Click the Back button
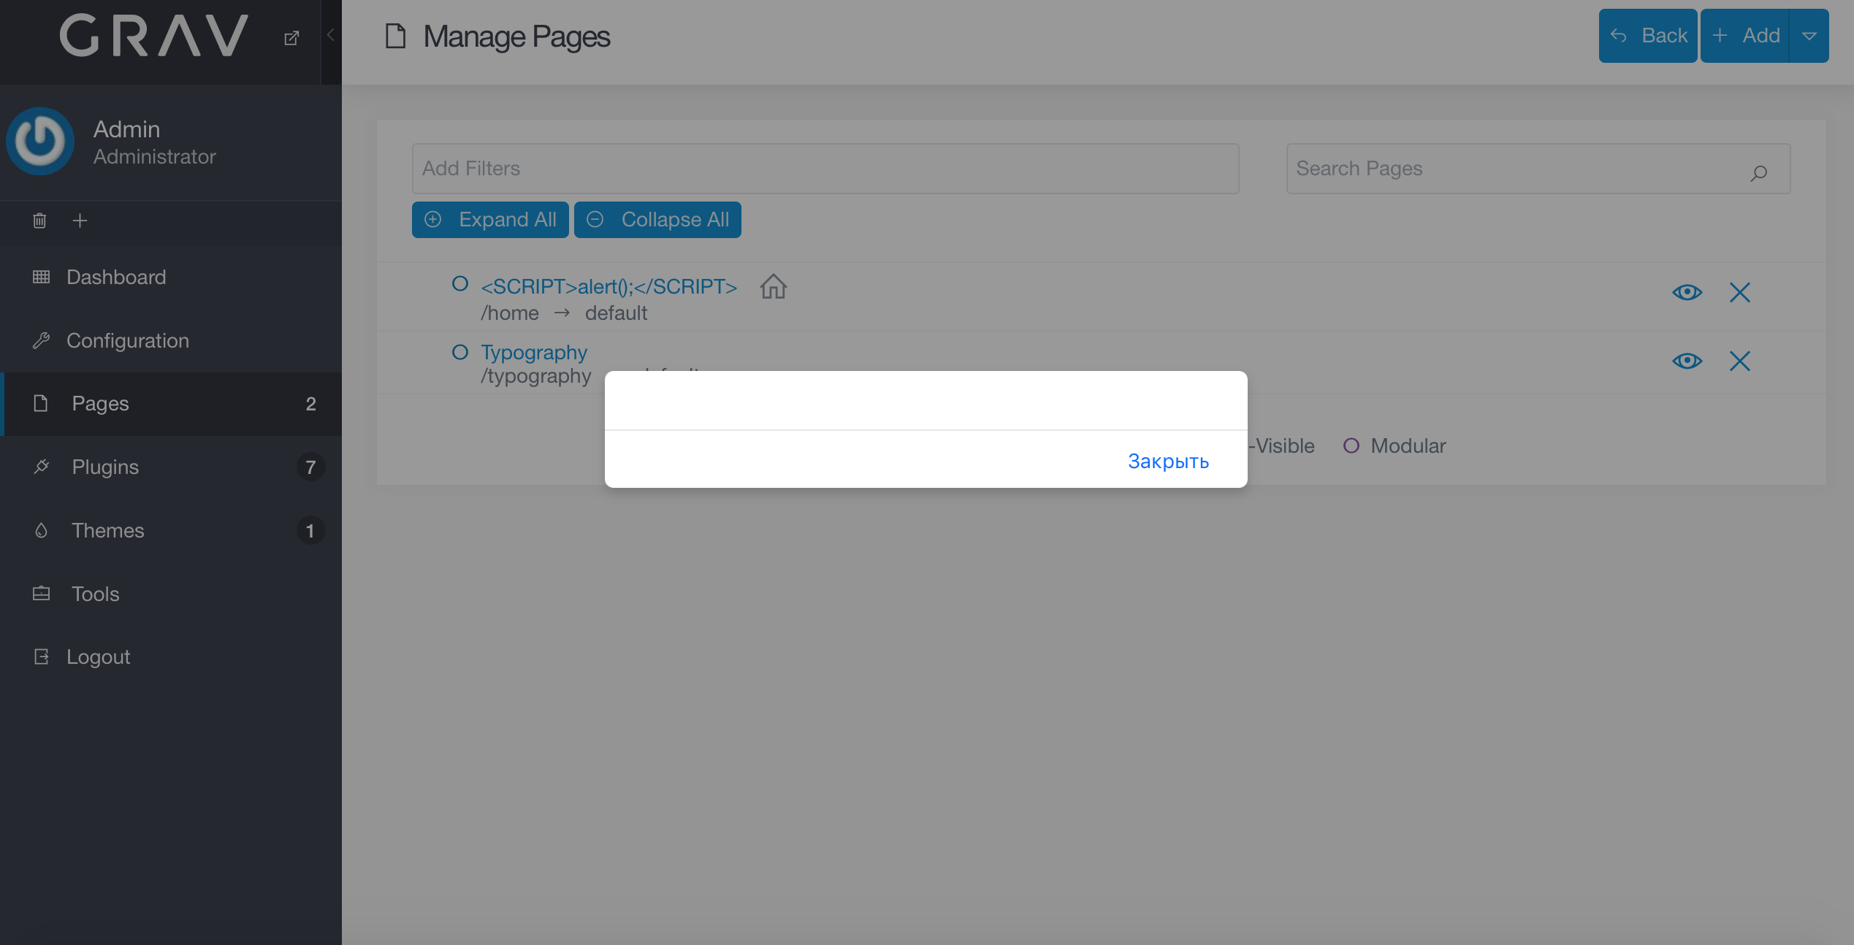The width and height of the screenshot is (1854, 945). tap(1648, 36)
